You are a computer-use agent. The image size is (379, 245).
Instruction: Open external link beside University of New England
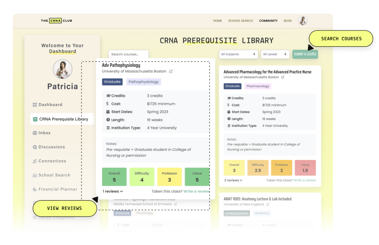[268, 205]
